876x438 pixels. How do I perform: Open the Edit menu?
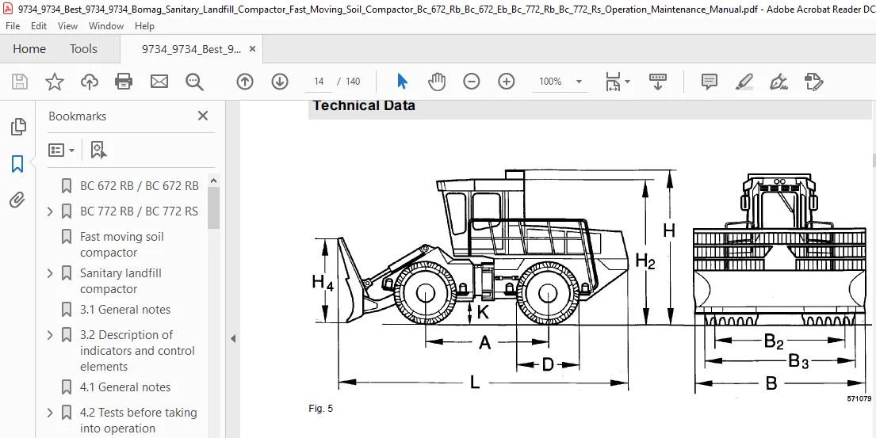39,26
